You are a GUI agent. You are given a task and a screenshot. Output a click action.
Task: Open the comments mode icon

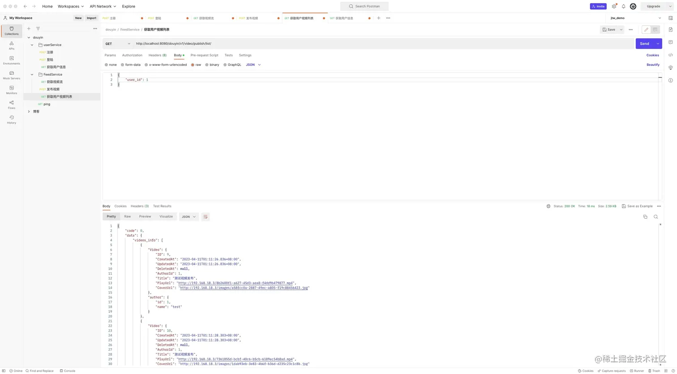coord(655,30)
